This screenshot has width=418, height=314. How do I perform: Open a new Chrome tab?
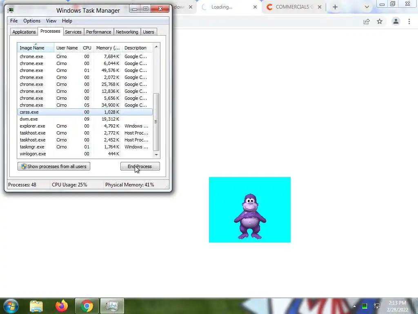[x=335, y=7]
